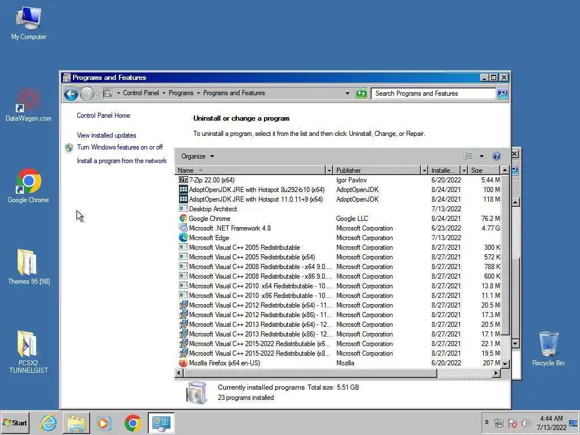
Task: Click the Google LLC publisher cell
Action: (x=352, y=218)
